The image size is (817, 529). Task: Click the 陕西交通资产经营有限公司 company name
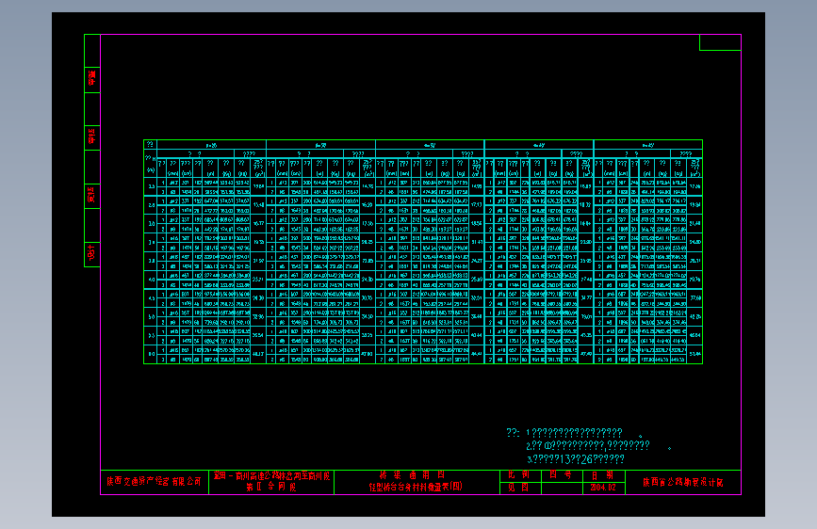[x=154, y=482]
